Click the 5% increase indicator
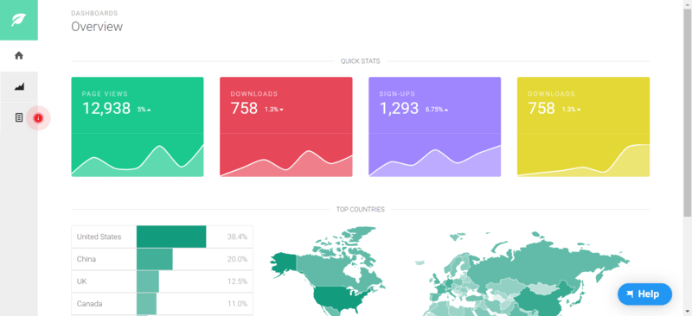The width and height of the screenshot is (692, 316). 144,110
